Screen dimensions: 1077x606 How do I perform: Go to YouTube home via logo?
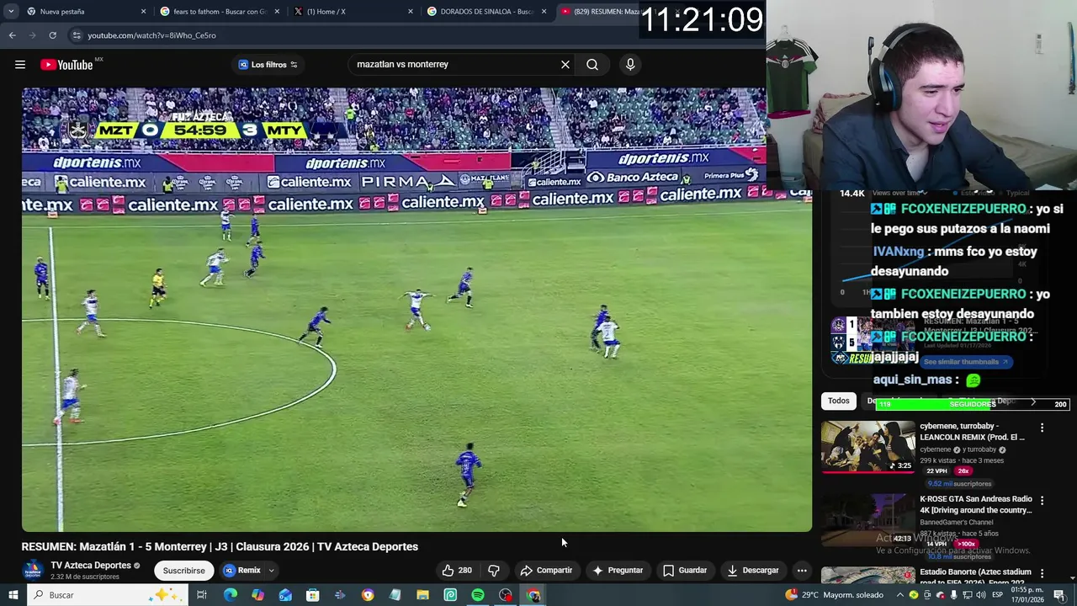[66, 65]
